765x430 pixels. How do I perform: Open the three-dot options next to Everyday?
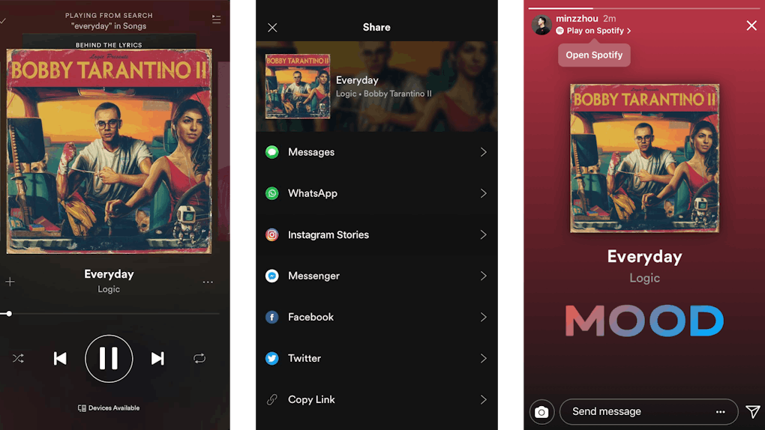click(208, 282)
